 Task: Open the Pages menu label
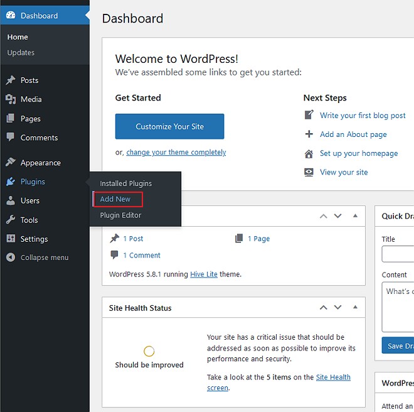pos(31,119)
